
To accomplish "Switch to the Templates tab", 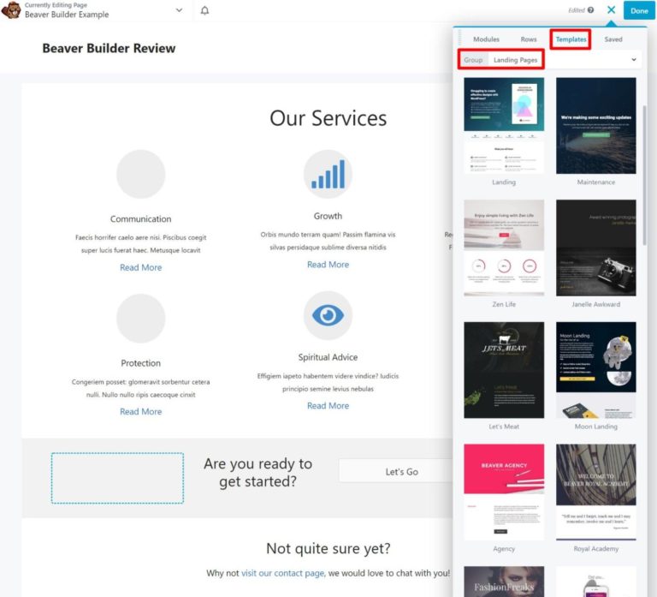I will tap(571, 39).
